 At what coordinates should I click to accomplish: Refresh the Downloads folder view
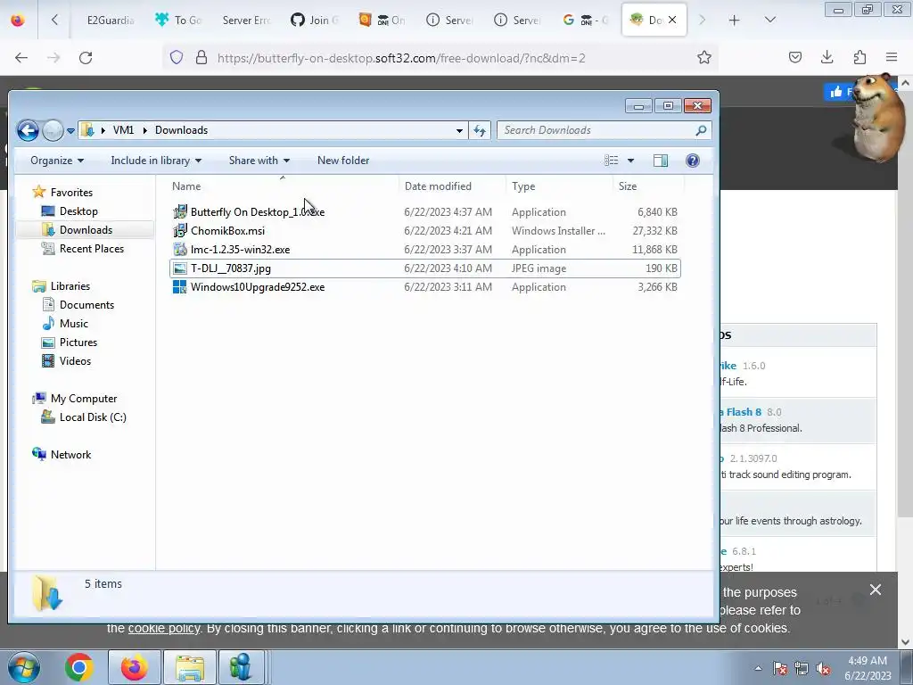[480, 130]
